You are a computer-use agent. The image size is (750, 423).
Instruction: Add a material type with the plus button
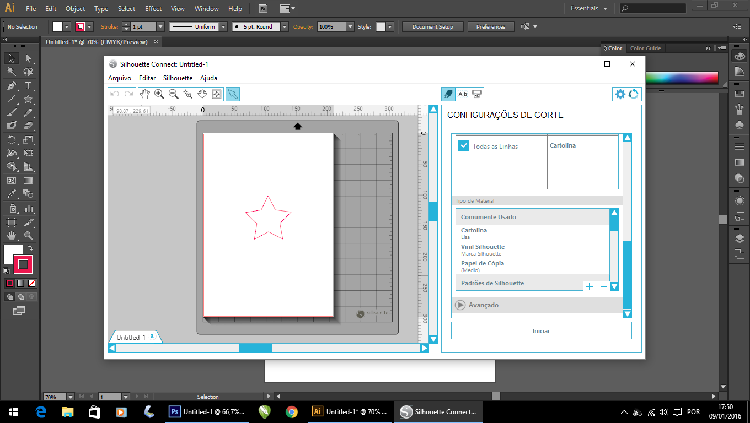[x=590, y=286]
